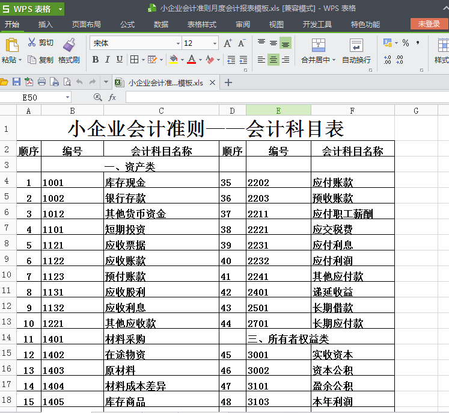
Task: Toggle align text right
Action: tap(286, 60)
